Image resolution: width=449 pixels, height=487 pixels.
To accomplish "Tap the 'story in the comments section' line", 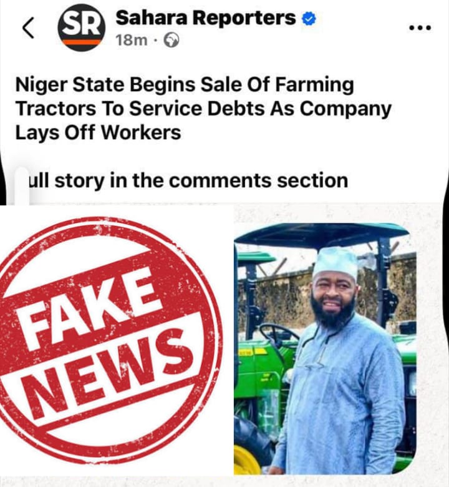I will (x=201, y=180).
